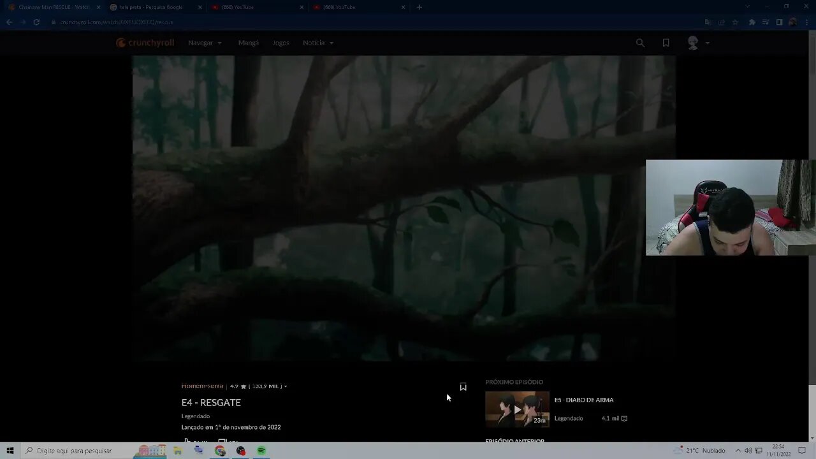Open Chrome profile avatar in toolbar
816x459 pixels.
pos(792,22)
